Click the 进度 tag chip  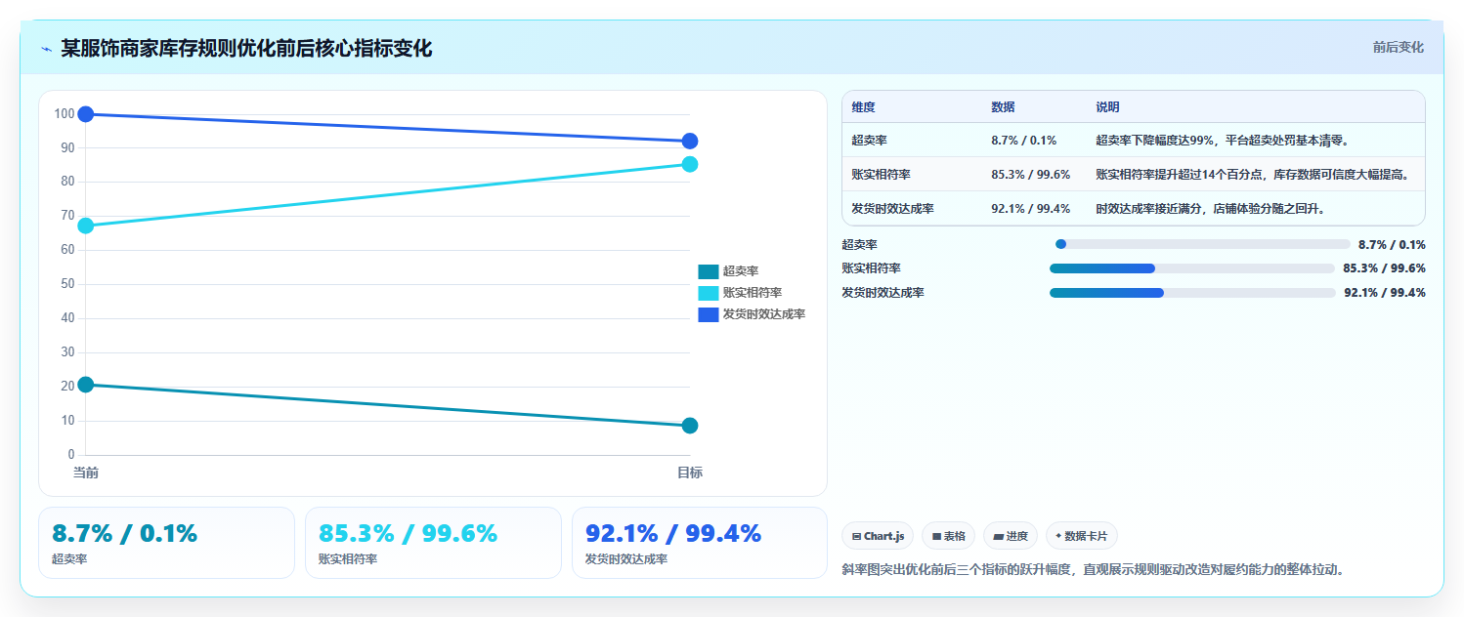(1011, 536)
